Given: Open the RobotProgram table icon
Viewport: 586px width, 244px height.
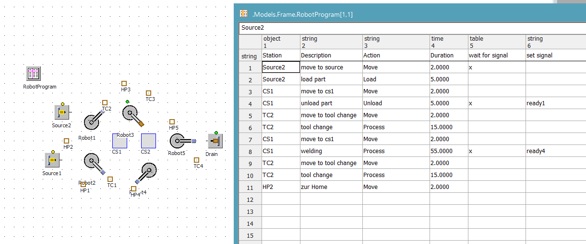Looking at the screenshot, I should [x=34, y=74].
